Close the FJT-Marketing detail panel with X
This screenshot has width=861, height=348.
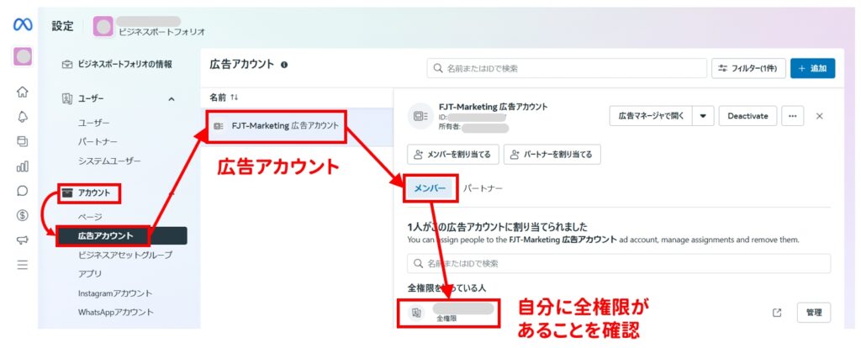[819, 116]
